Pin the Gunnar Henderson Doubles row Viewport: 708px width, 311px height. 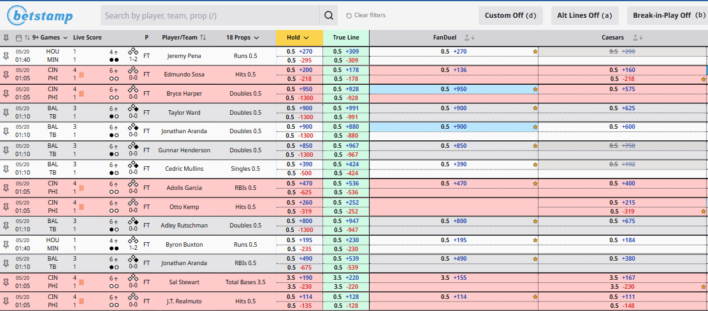[x=6, y=150]
